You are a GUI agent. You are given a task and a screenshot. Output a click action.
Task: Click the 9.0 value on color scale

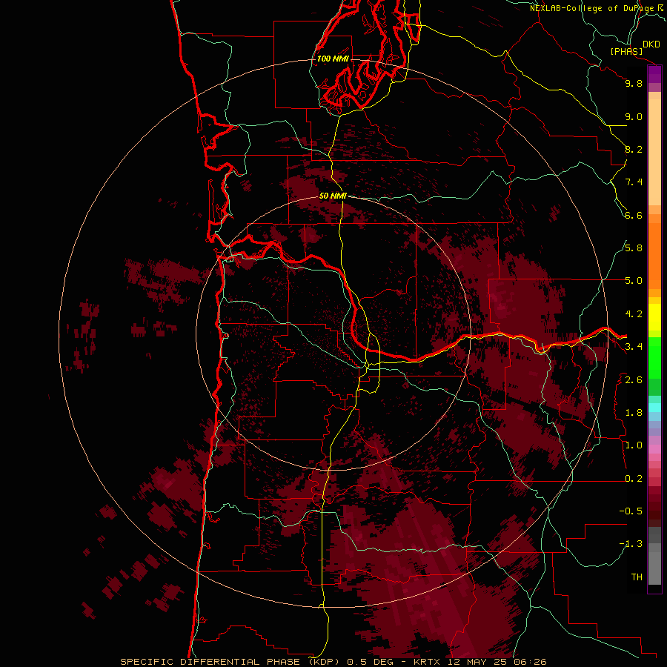click(x=634, y=116)
